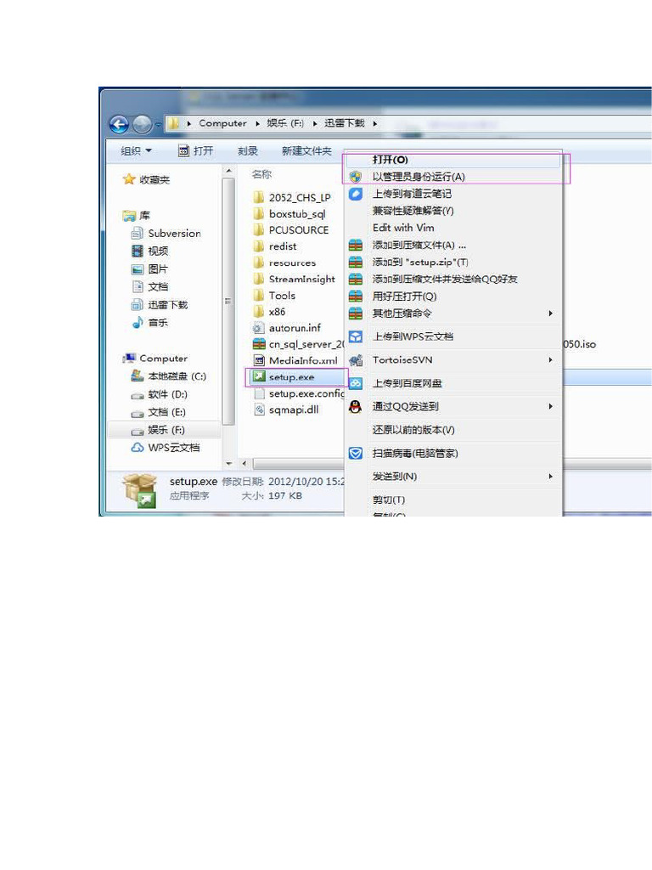Select the x86 folder name
The image size is (652, 870).
click(278, 312)
